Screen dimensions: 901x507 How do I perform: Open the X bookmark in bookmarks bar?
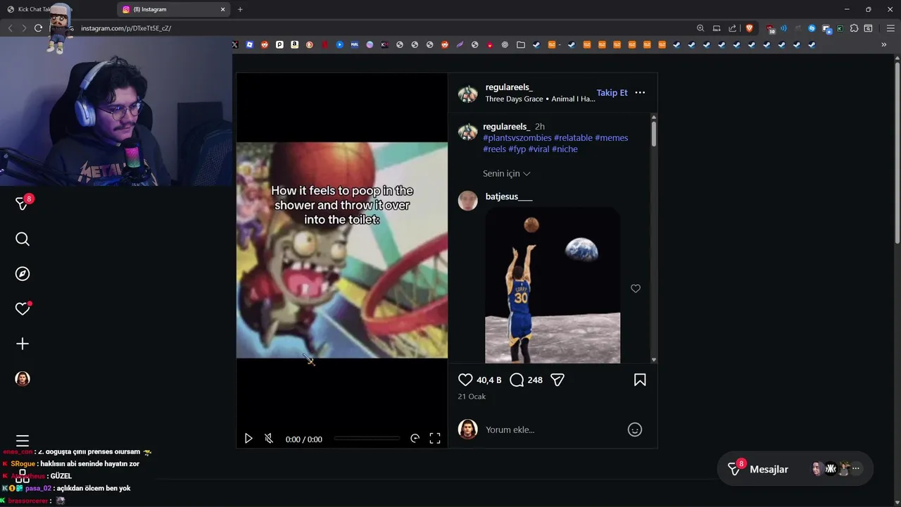pyautogui.click(x=235, y=44)
